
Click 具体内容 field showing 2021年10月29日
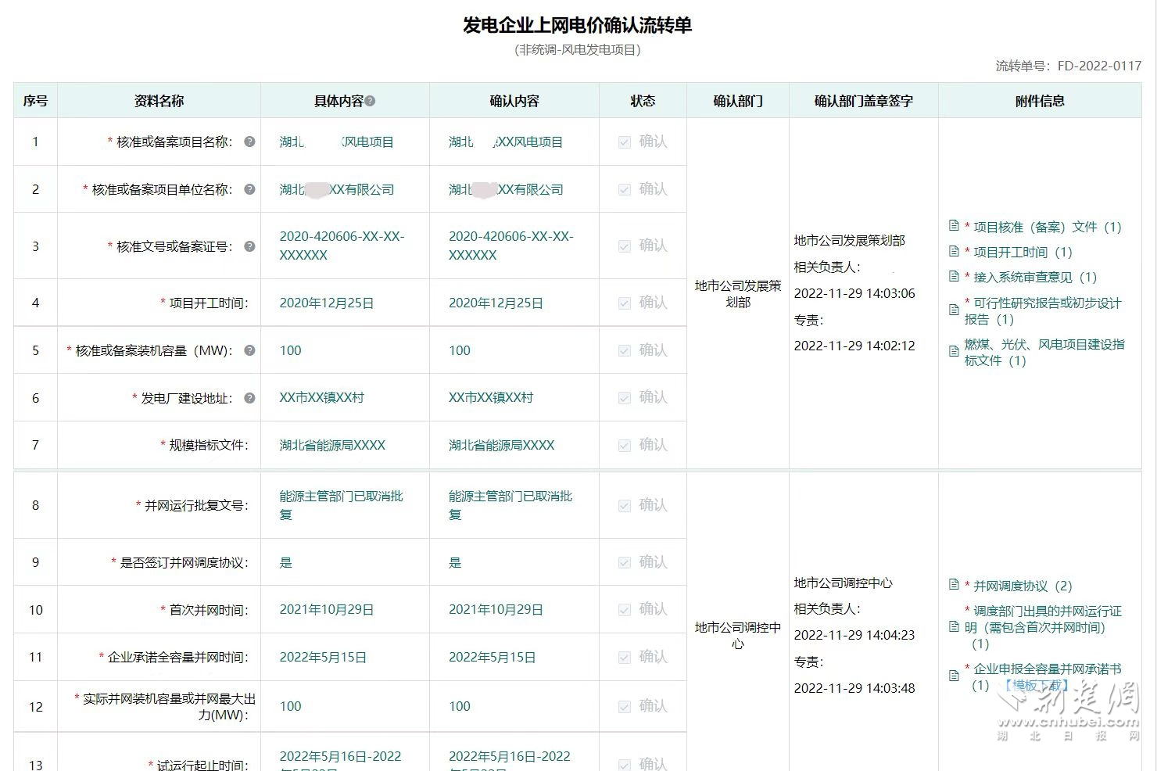tap(327, 610)
